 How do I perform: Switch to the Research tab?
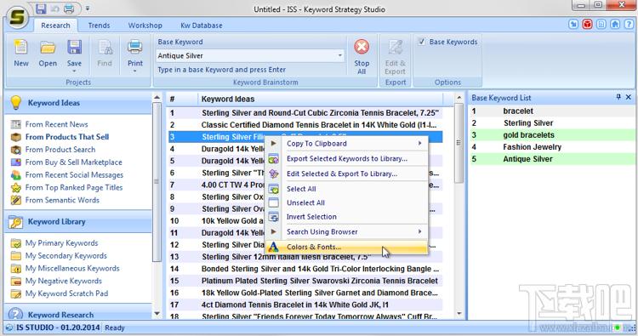(x=55, y=26)
